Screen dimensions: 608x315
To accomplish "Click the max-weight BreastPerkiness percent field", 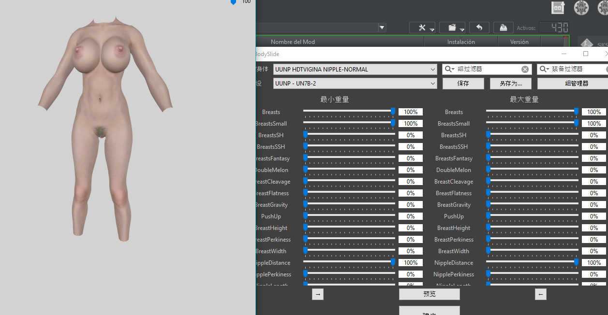I will tap(594, 240).
